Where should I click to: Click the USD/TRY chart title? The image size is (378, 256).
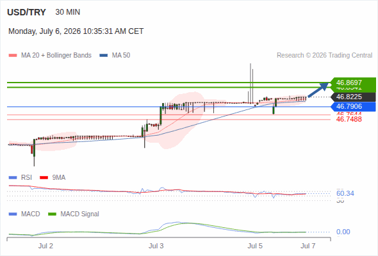[x=26, y=12]
